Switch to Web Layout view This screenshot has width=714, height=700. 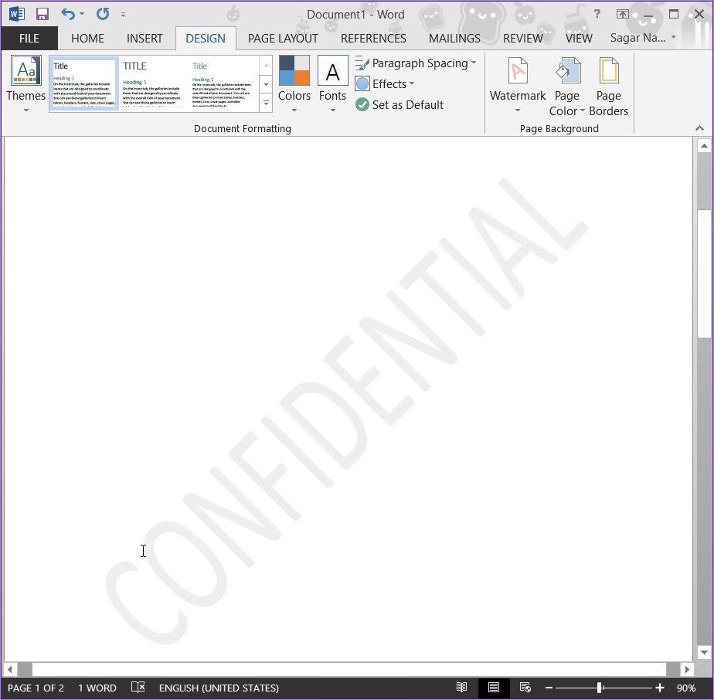click(525, 687)
